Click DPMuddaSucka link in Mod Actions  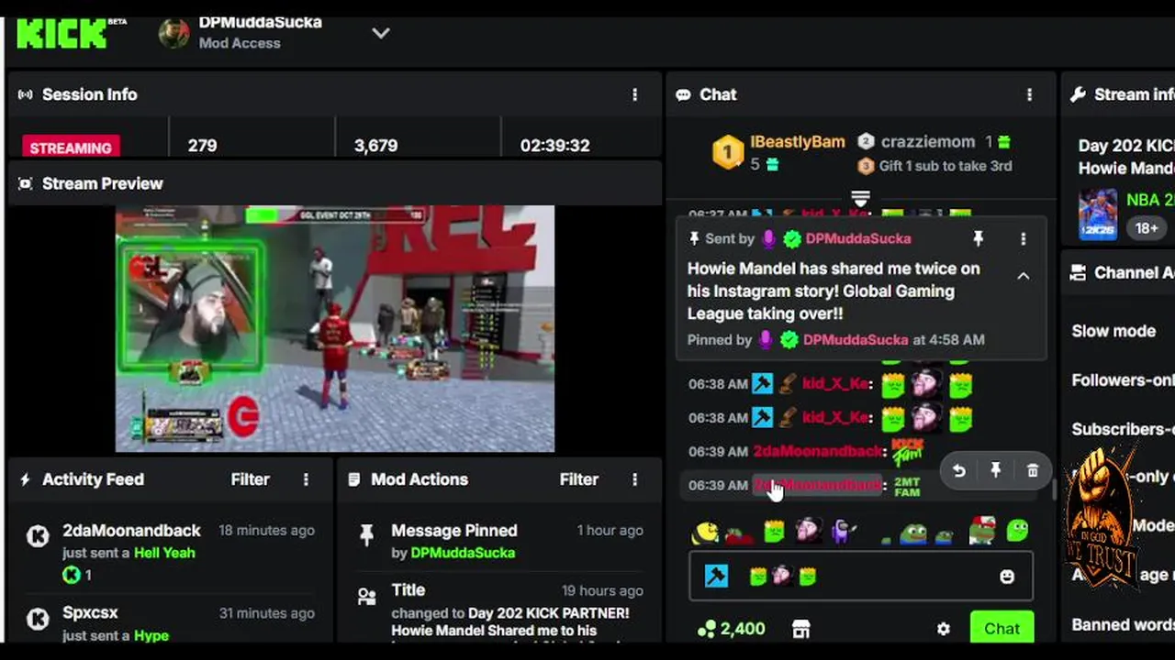(x=463, y=553)
